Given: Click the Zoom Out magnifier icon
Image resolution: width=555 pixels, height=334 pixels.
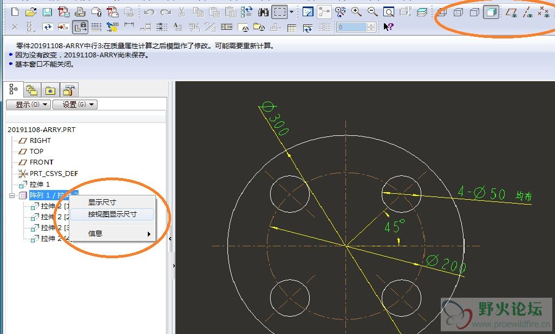Looking at the screenshot, I should coord(373,12).
